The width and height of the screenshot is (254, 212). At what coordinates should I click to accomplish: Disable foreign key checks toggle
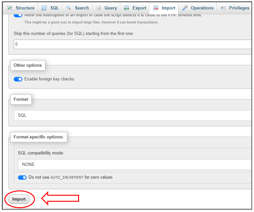[x=18, y=79]
